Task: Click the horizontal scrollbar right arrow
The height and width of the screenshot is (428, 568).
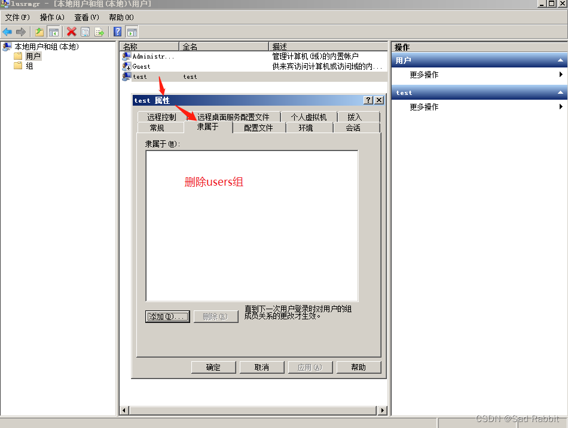Action: pyautogui.click(x=383, y=410)
